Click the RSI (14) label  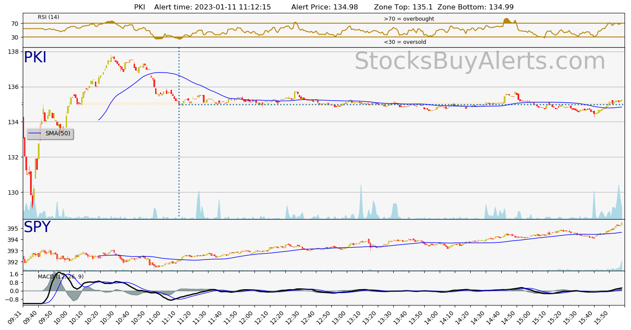49,17
